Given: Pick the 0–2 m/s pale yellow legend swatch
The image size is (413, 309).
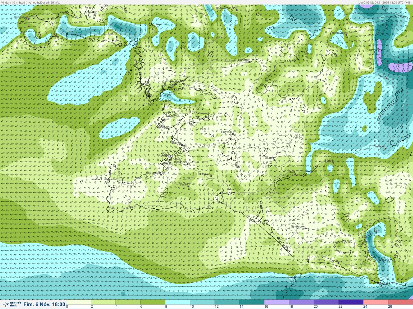Looking at the screenshot, I should (x=78, y=302).
